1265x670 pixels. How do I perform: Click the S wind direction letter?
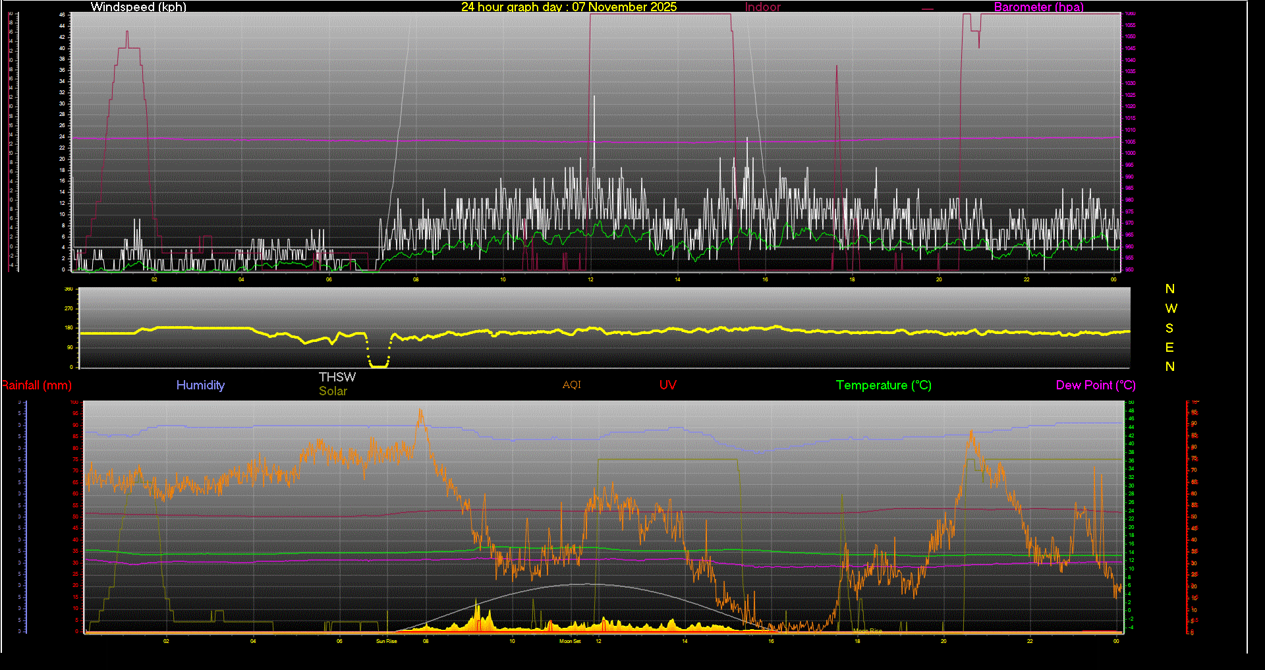click(1169, 328)
